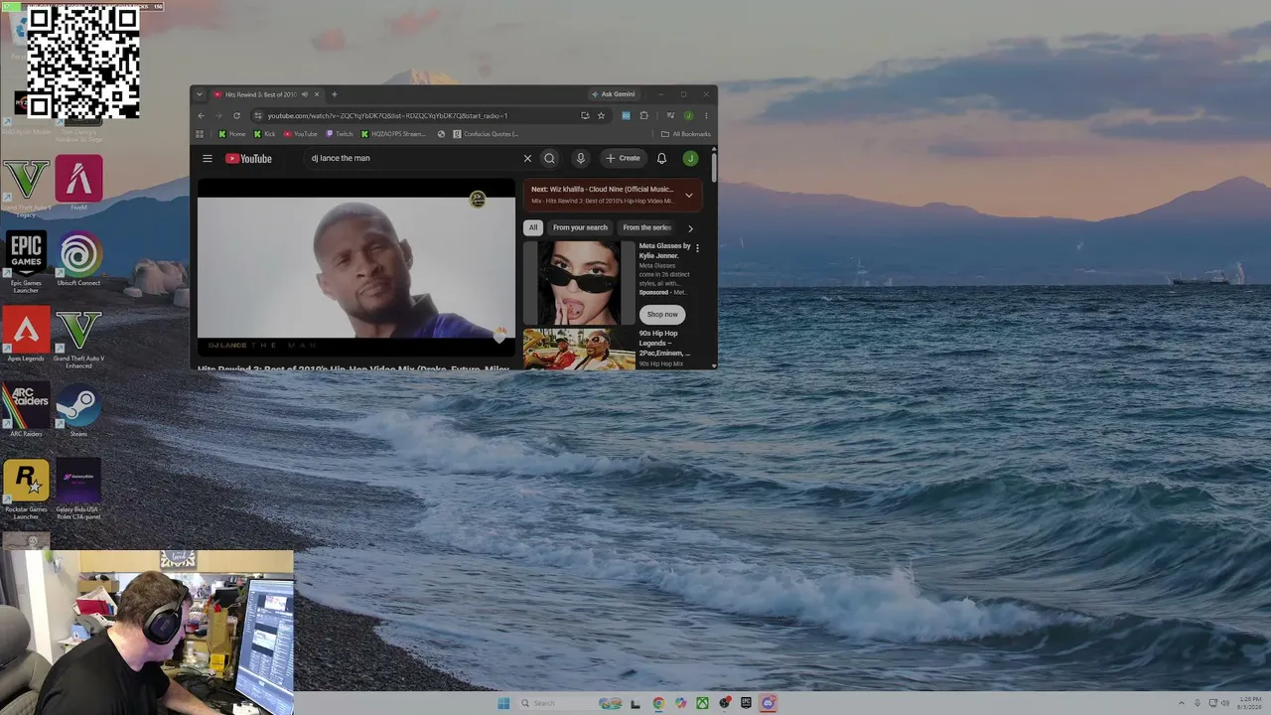Screen dimensions: 1271x715
Task: Go back in Chrome
Action: click(201, 115)
